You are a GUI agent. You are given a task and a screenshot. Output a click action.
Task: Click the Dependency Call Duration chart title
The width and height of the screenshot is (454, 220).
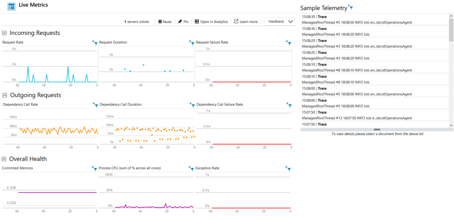[x=121, y=104]
